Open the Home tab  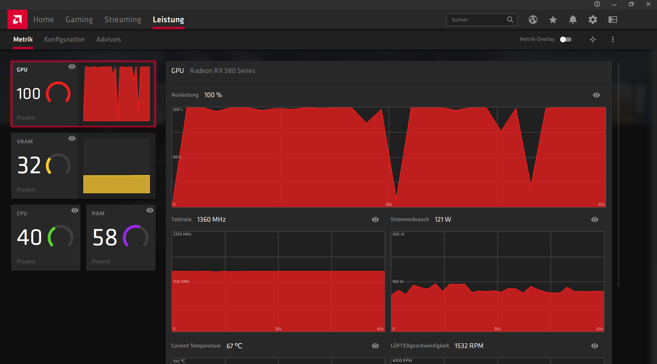click(x=43, y=20)
